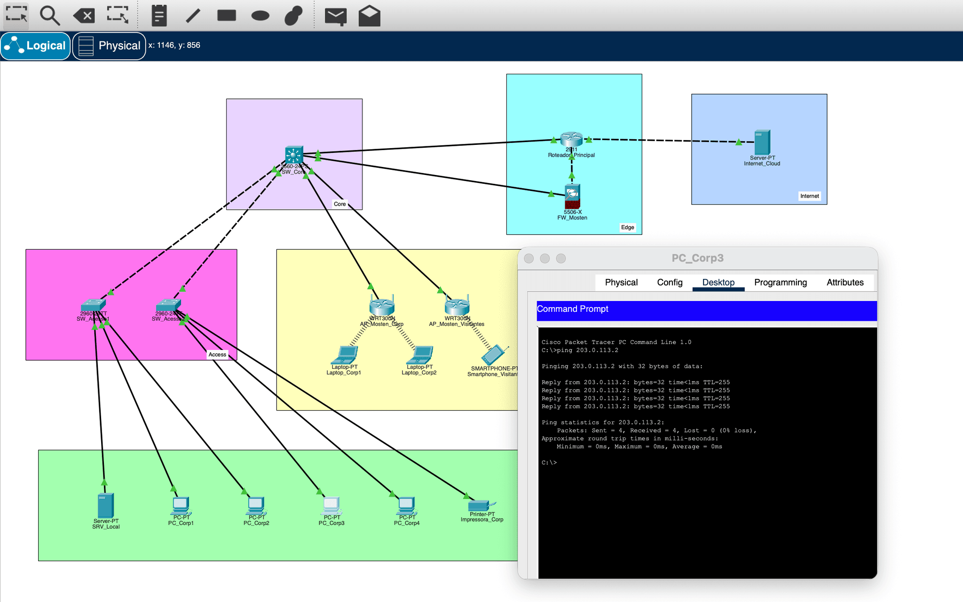Open the Place Note tool
The image size is (963, 602).
159,15
